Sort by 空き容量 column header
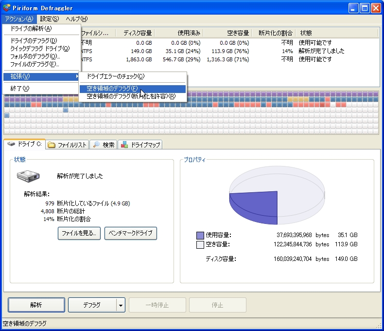The width and height of the screenshot is (384, 331). 227,33
